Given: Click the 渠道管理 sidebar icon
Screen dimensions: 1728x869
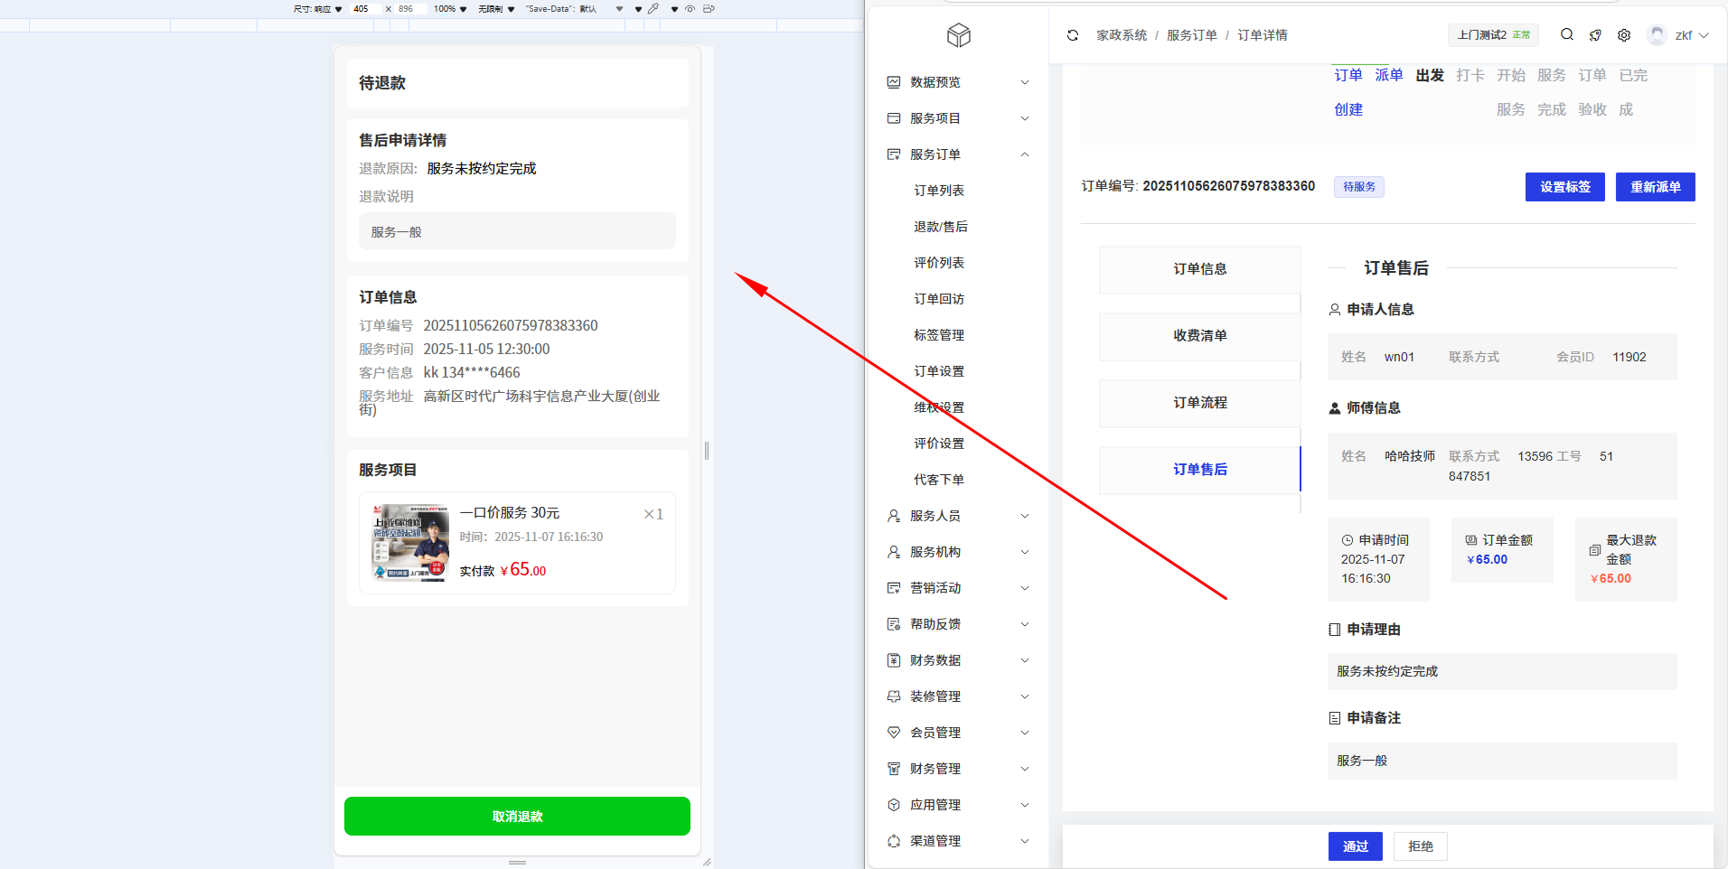Looking at the screenshot, I should (894, 841).
